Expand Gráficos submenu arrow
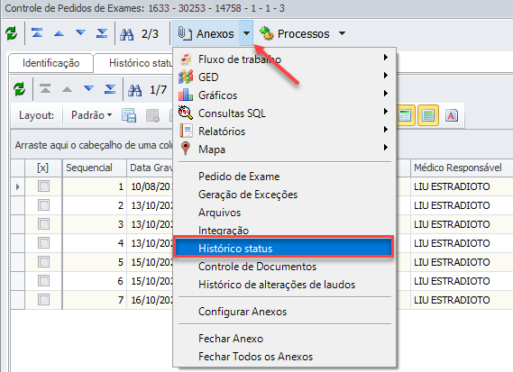This screenshot has height=372, width=513. click(386, 94)
